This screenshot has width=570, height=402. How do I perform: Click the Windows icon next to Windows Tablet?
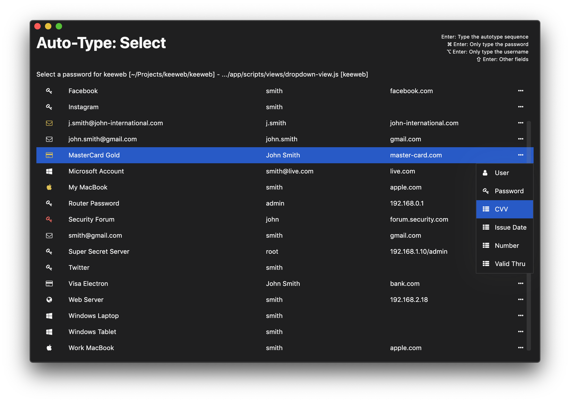tap(49, 332)
